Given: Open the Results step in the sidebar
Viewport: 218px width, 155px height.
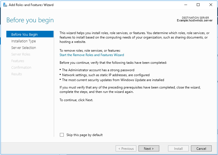Looking at the screenshot, I should tap(17, 74).
